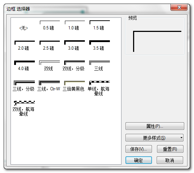Screen dimensions: 194x173
Task: Choose the 双线，航海晕线 border style
Action: point(24,108)
